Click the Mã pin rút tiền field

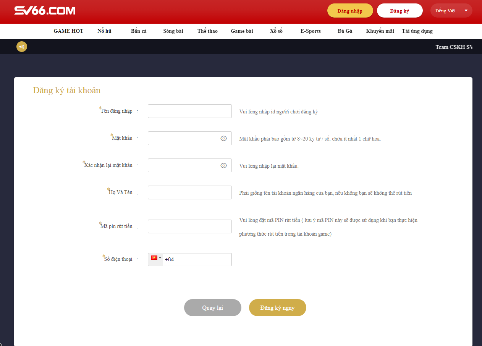coord(189,226)
